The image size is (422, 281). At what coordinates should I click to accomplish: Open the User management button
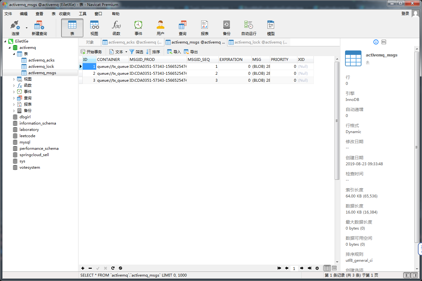pos(161,28)
